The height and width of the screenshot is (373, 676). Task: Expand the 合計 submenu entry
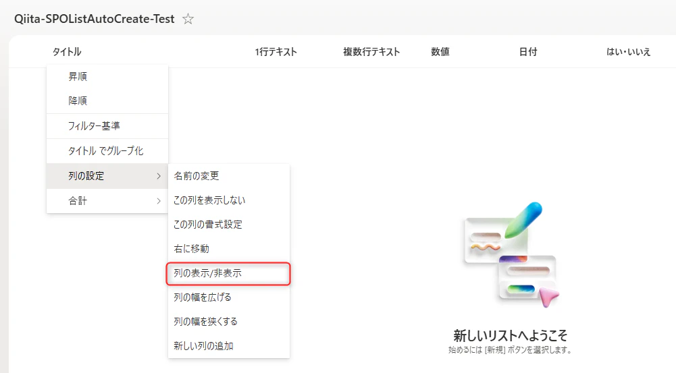[x=107, y=201]
